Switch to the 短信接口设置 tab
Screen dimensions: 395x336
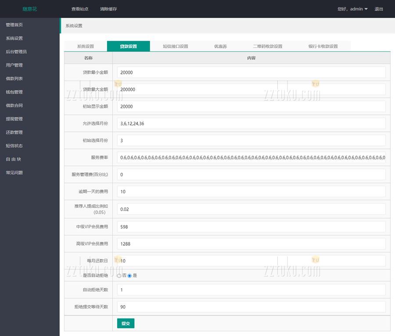point(175,46)
